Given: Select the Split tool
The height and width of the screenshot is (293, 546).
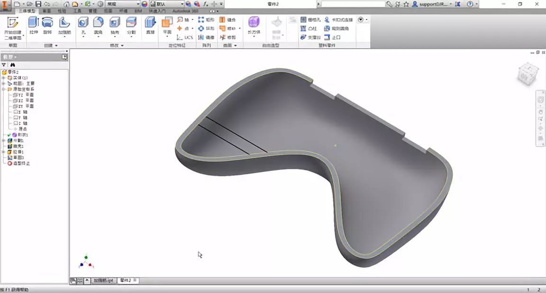Looking at the screenshot, I should [131, 26].
